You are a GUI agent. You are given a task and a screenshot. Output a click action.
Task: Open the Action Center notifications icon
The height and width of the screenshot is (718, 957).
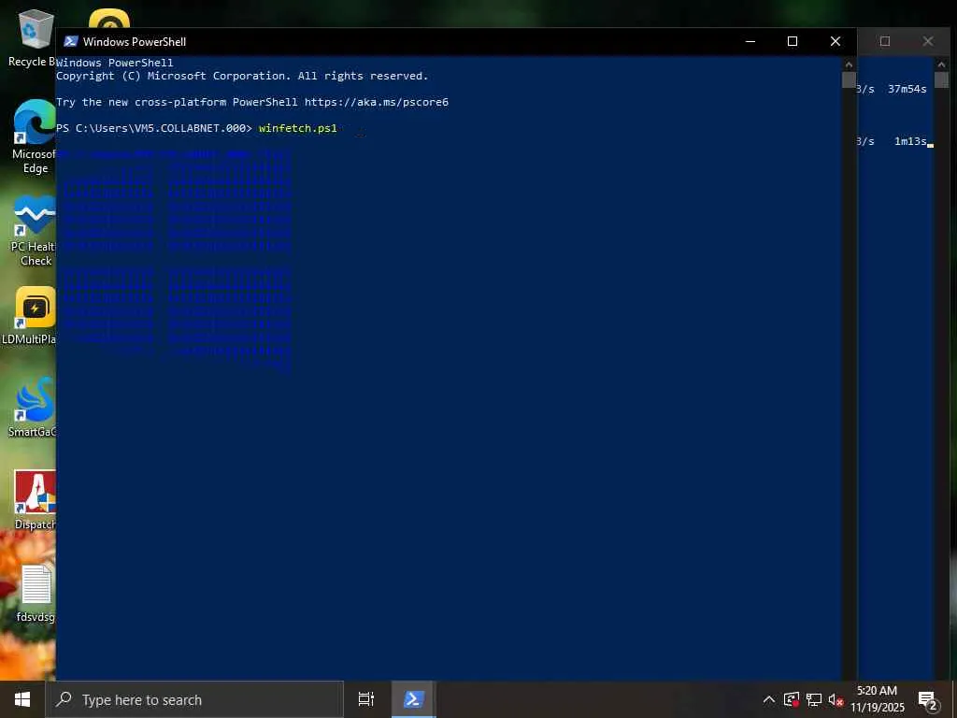928,700
